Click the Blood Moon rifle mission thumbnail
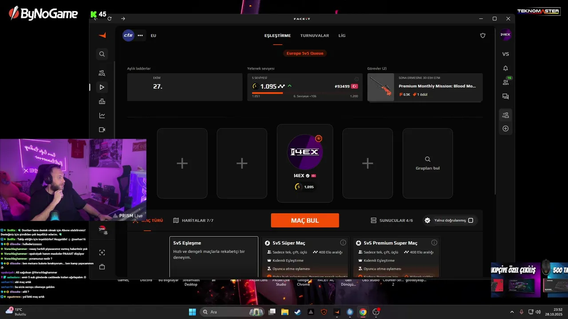This screenshot has width=568, height=319. (x=381, y=87)
